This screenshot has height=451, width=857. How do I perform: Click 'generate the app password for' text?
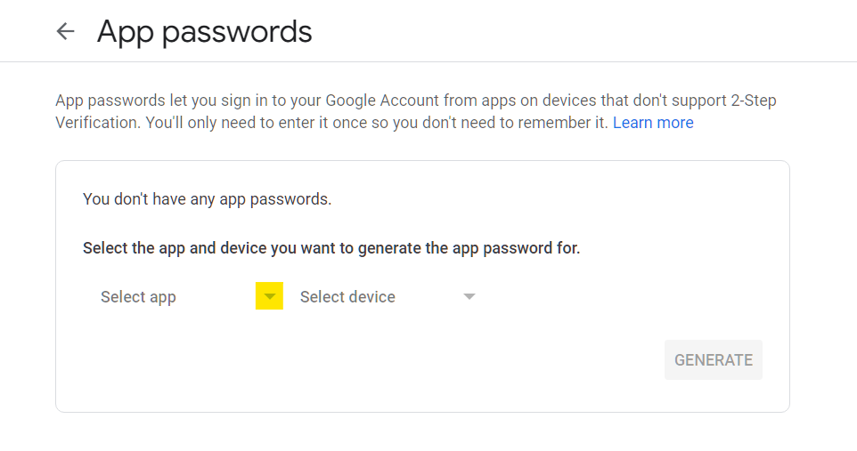click(x=469, y=248)
